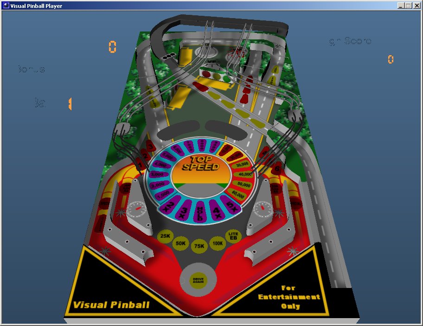Hit the 75K yellow insert light
The width and height of the screenshot is (423, 326).
199,245
